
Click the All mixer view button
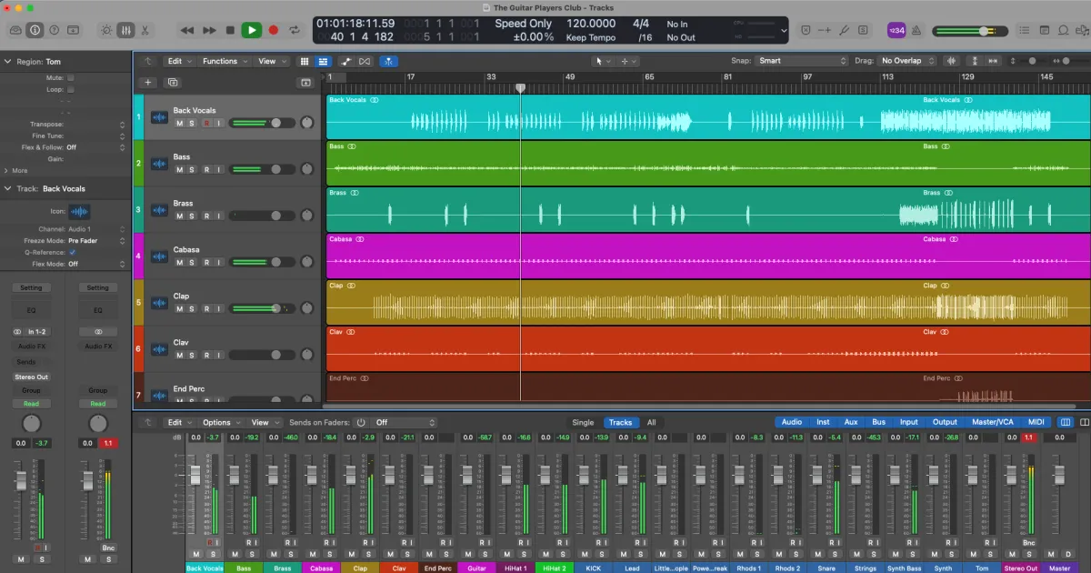tap(651, 422)
